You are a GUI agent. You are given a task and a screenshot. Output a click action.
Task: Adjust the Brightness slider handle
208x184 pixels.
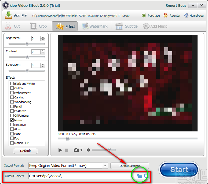(27, 44)
